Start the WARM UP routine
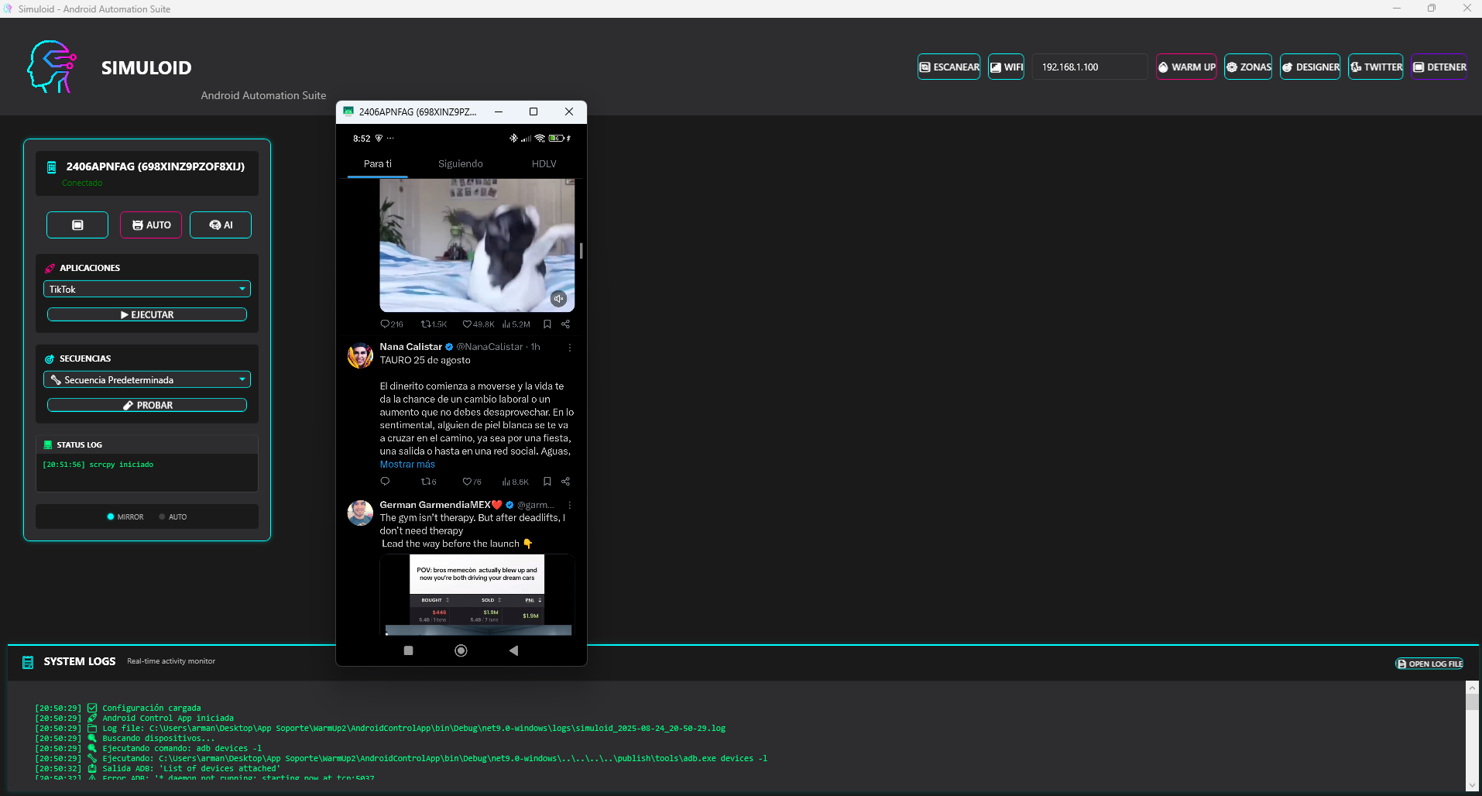Viewport: 1482px width, 796px height. coord(1185,67)
